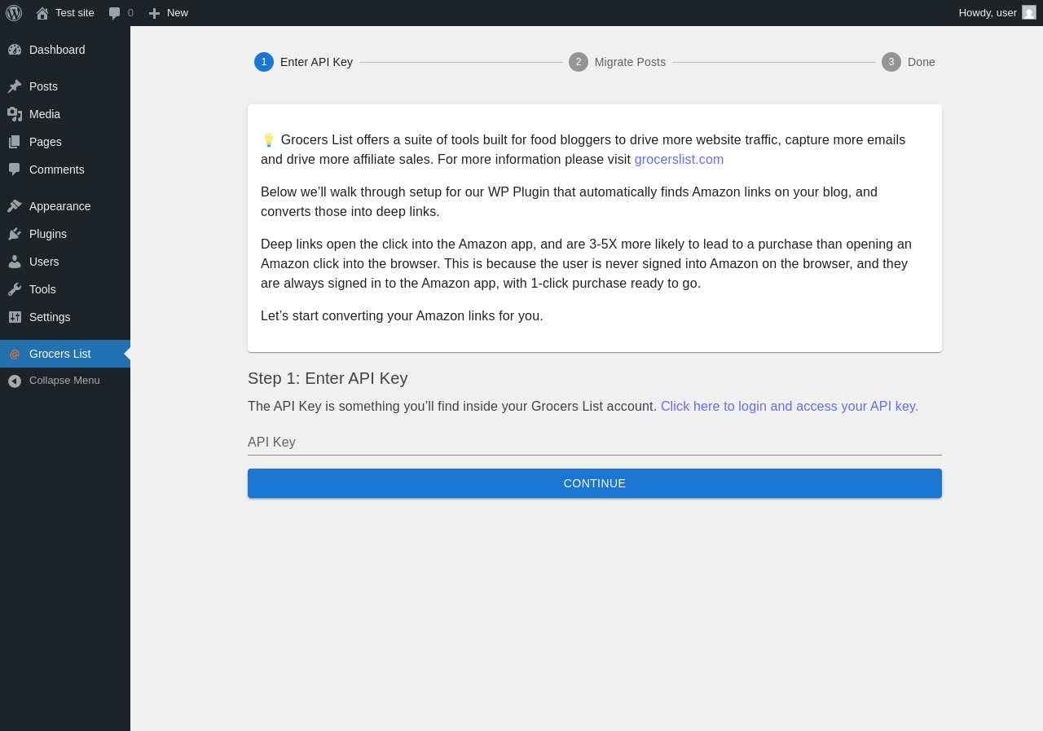Click the Grocers List menu icon

point(15,354)
